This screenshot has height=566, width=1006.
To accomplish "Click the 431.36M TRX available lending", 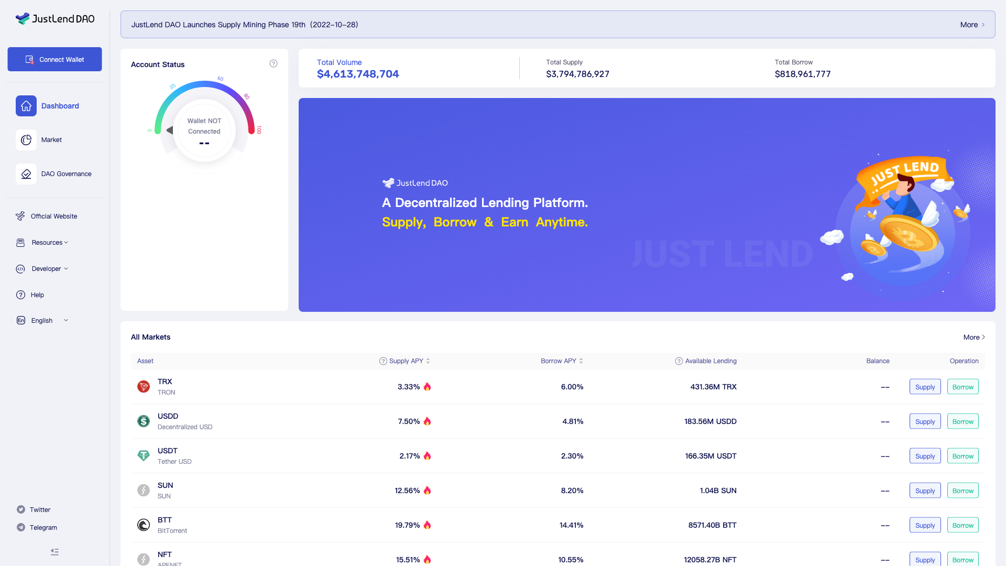I will [713, 387].
